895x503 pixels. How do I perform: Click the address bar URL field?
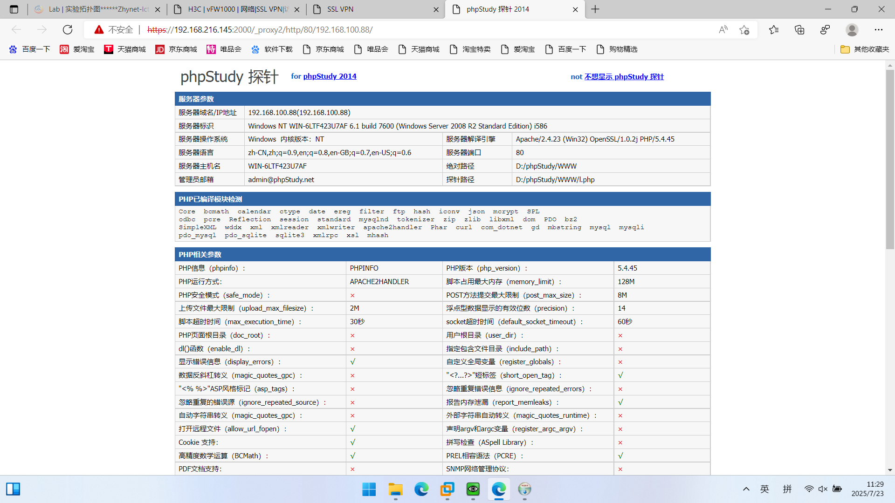(420, 30)
